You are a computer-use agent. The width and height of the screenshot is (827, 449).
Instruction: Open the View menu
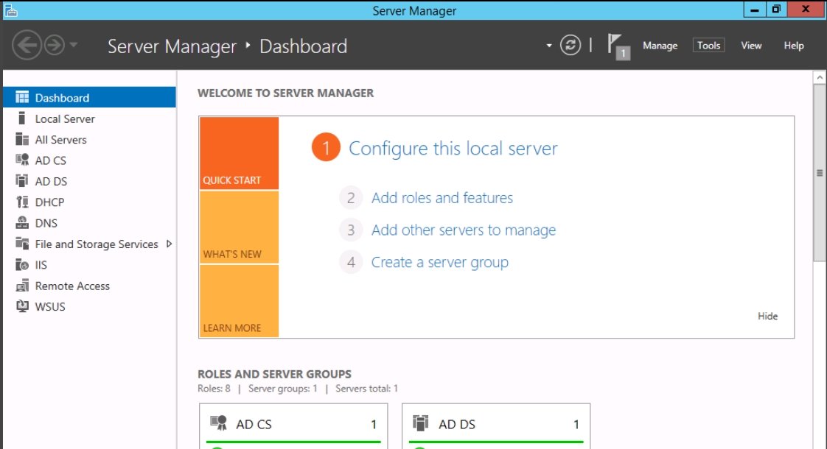click(751, 46)
